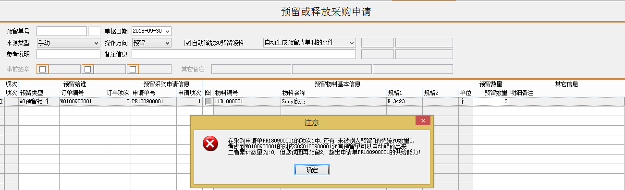The image size is (625, 190).
Task: Select the WO预留领料 cell
Action: [39, 102]
